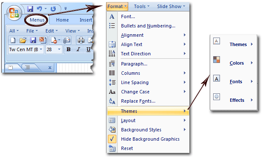
Task: Close the slides pane with the x
Action: 50,68
